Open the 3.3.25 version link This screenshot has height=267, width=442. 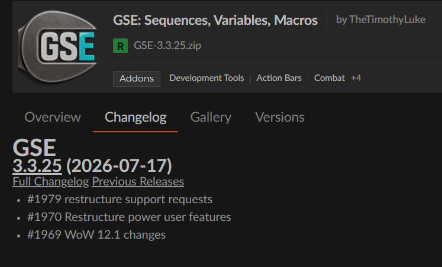point(37,165)
